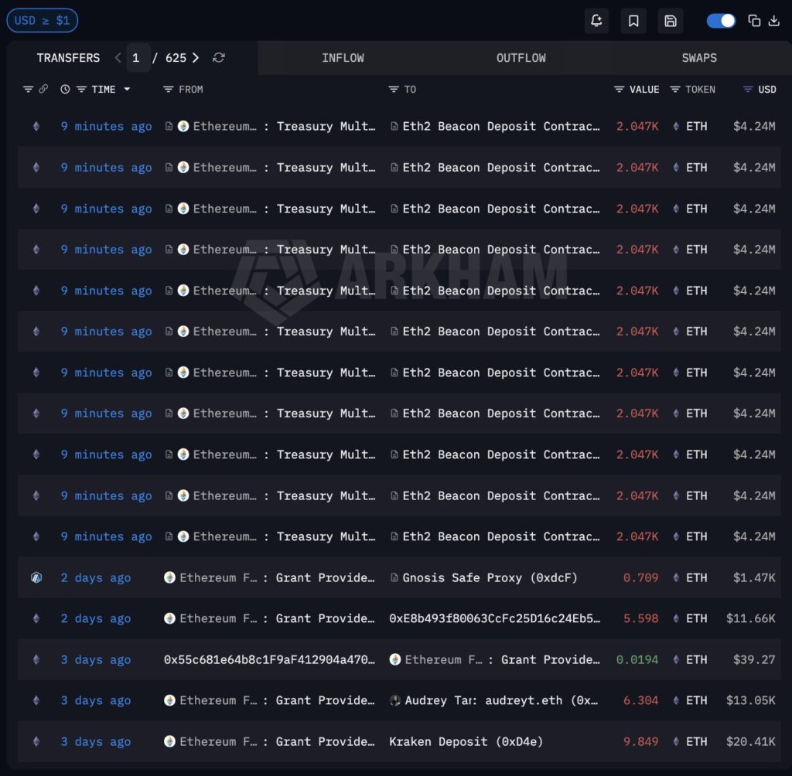Refresh the transfers list
The height and width of the screenshot is (776, 792).
pyautogui.click(x=219, y=57)
